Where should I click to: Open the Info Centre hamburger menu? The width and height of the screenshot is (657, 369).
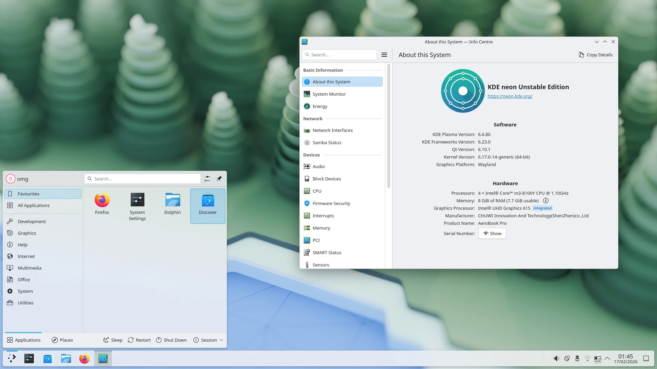[384, 55]
